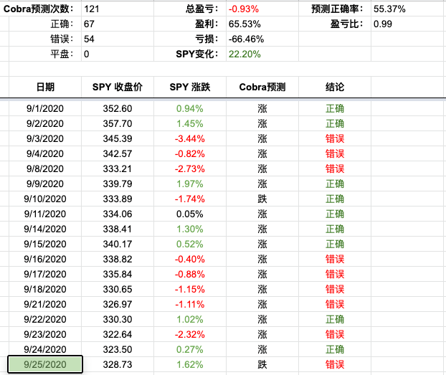This screenshot has width=446, height=375.
Task: Click the change cell -2.73%
Action: 190,169
